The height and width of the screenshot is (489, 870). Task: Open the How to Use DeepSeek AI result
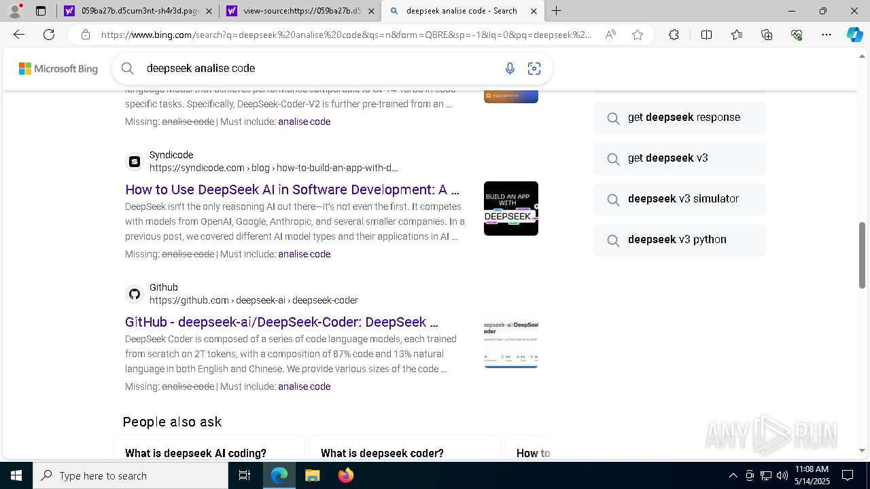pyautogui.click(x=292, y=189)
